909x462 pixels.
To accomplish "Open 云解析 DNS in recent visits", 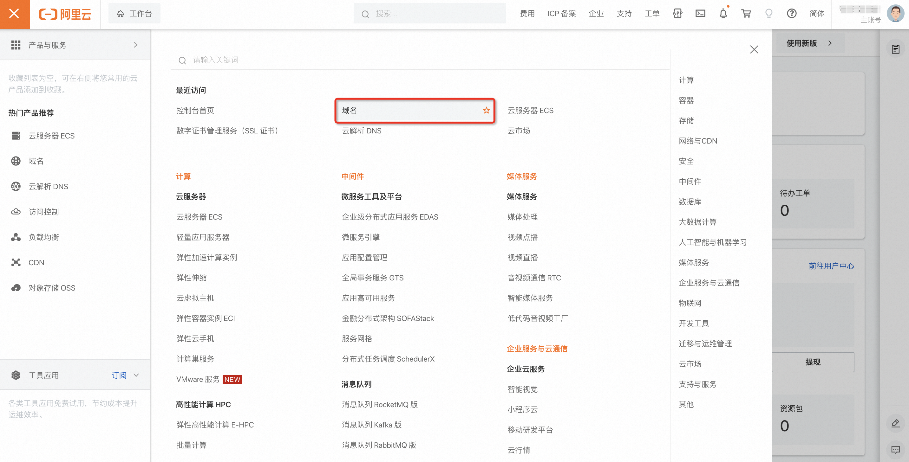I will pos(361,131).
